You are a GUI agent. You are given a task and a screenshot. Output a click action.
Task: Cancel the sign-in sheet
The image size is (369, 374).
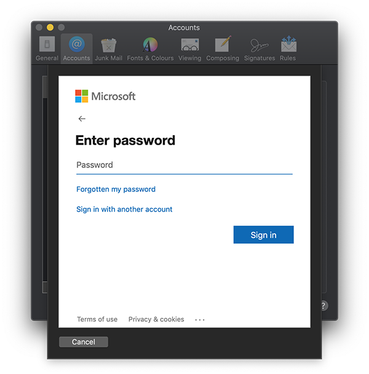(x=84, y=342)
